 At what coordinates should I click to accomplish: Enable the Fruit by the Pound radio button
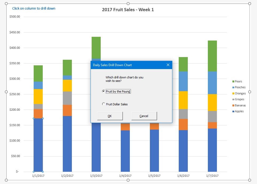point(103,91)
